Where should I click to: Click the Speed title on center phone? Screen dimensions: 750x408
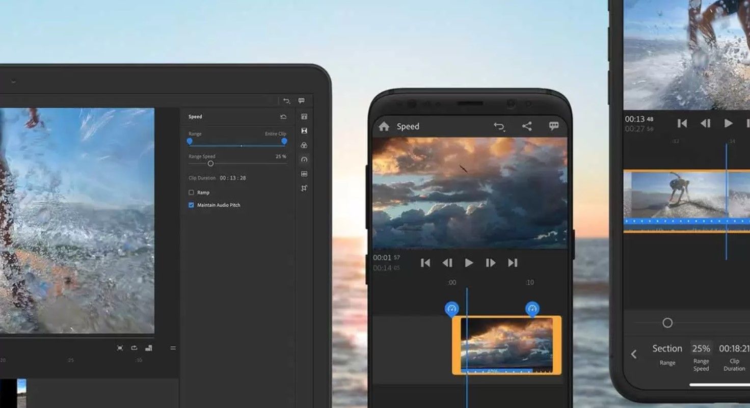408,126
